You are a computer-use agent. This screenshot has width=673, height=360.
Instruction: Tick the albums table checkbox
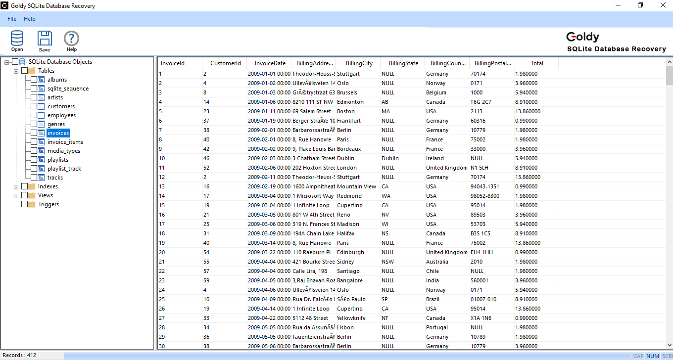pos(34,80)
